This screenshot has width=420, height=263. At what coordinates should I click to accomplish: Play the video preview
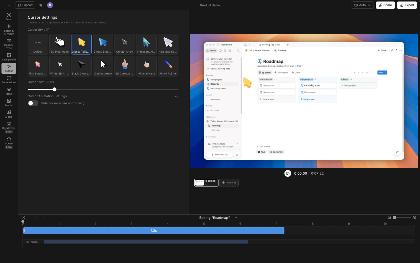(288, 173)
